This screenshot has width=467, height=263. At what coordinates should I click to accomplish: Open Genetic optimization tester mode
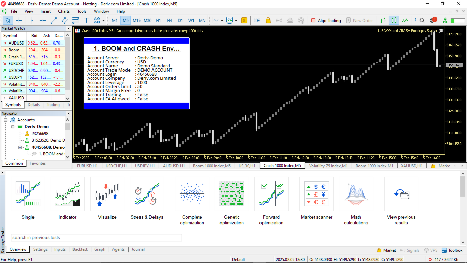(231, 201)
